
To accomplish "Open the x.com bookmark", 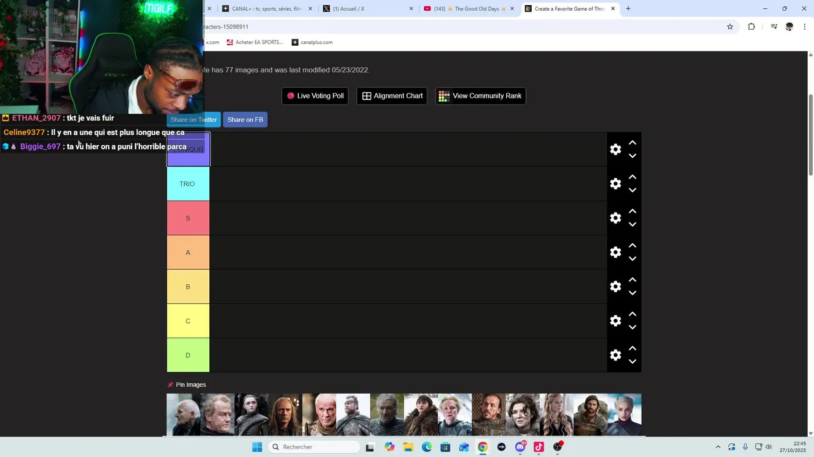I will pos(212,43).
